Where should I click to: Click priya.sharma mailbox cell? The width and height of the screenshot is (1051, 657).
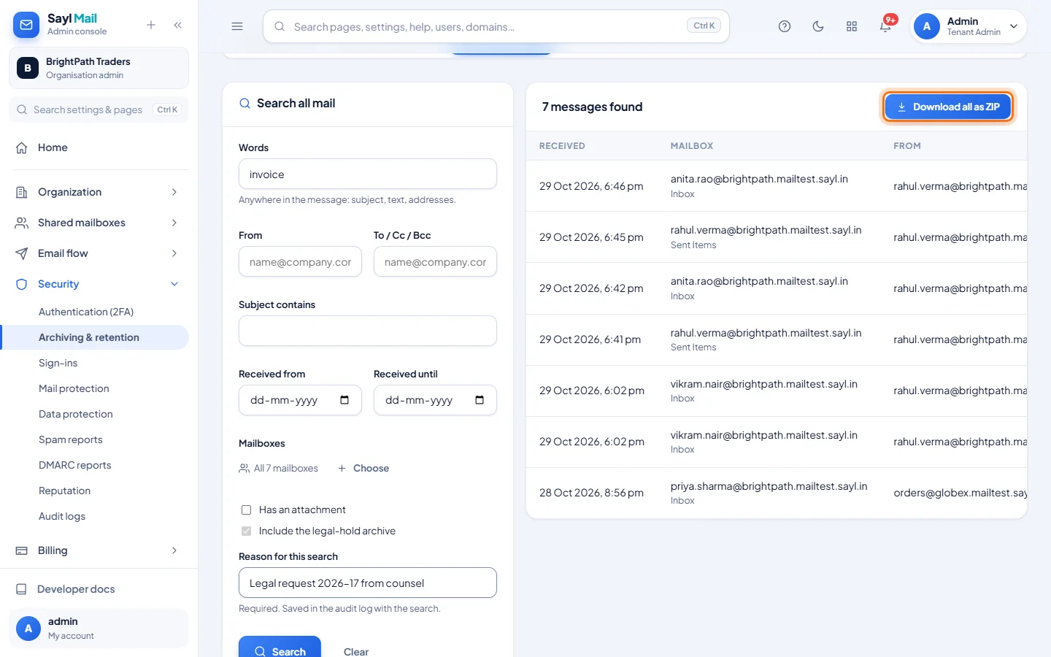pyautogui.click(x=769, y=493)
